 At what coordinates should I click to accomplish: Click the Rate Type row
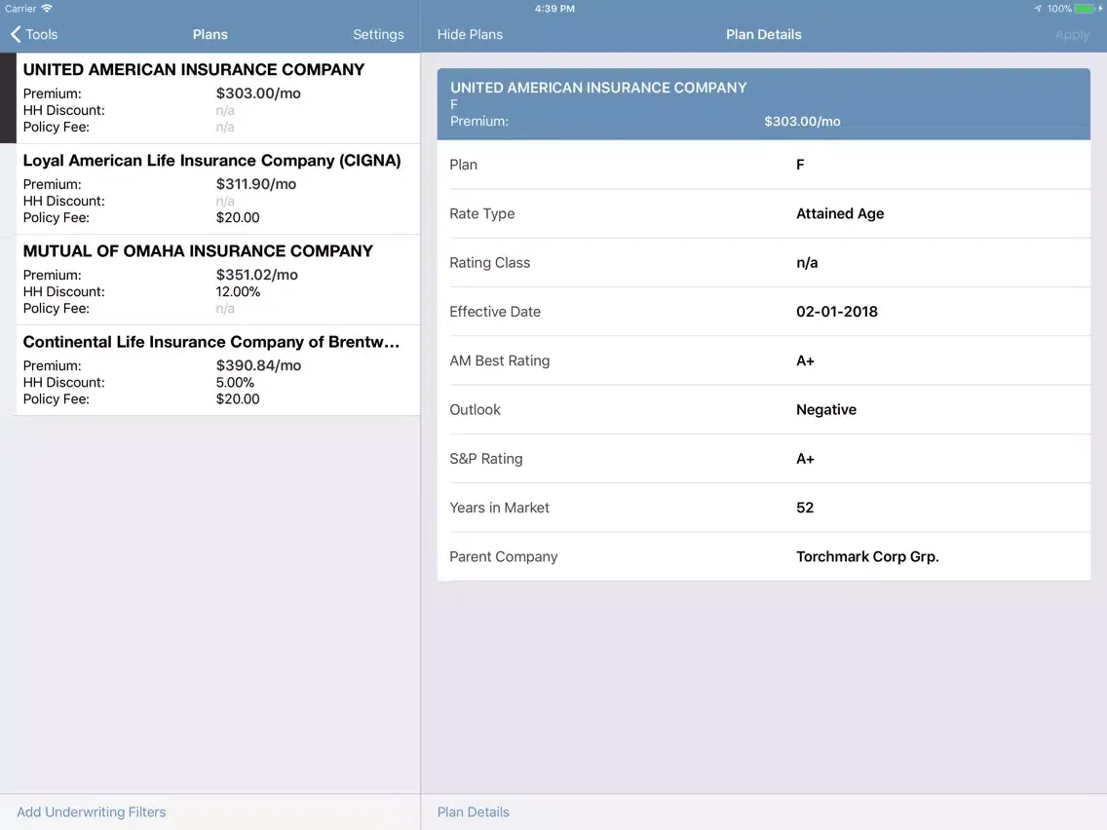point(763,214)
